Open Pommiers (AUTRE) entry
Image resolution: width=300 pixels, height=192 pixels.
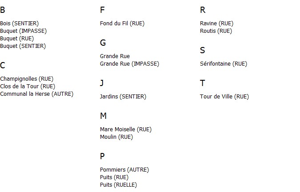pyautogui.click(x=124, y=170)
